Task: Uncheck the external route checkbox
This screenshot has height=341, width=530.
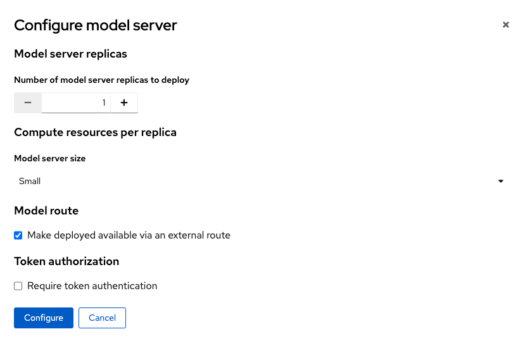Action: (x=18, y=235)
